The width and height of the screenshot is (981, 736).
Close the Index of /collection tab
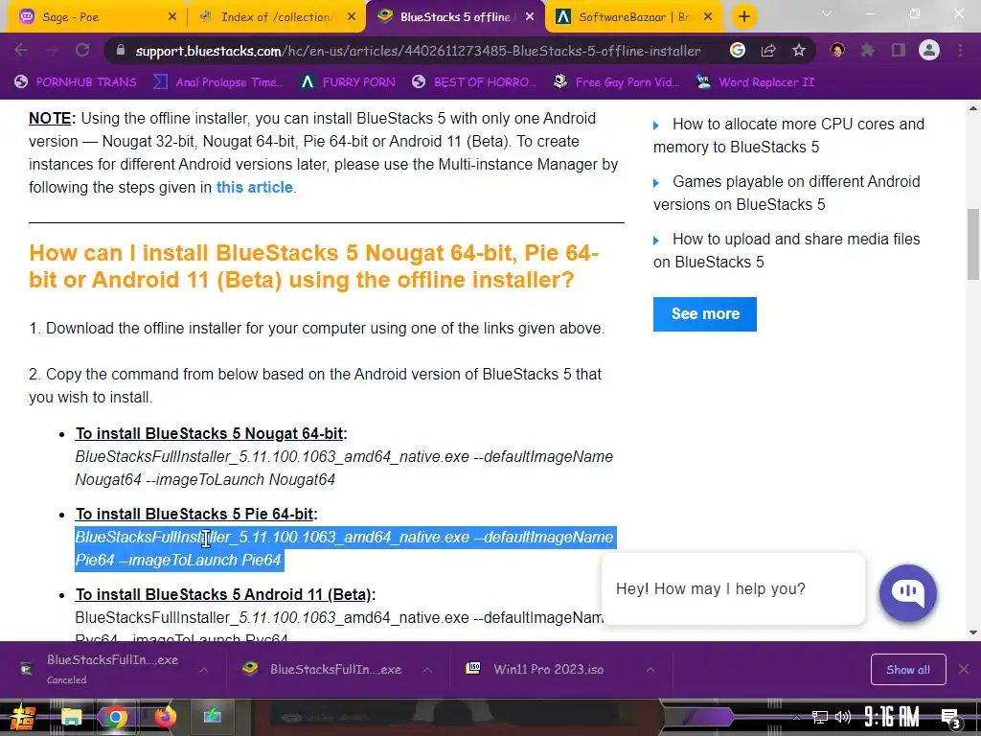352,17
